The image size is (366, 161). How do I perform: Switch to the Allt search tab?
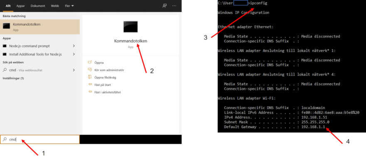pyautogui.click(x=8, y=6)
